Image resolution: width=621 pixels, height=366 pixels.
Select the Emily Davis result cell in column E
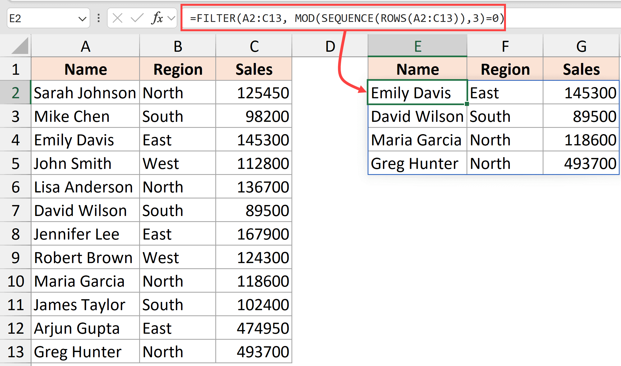coord(411,93)
